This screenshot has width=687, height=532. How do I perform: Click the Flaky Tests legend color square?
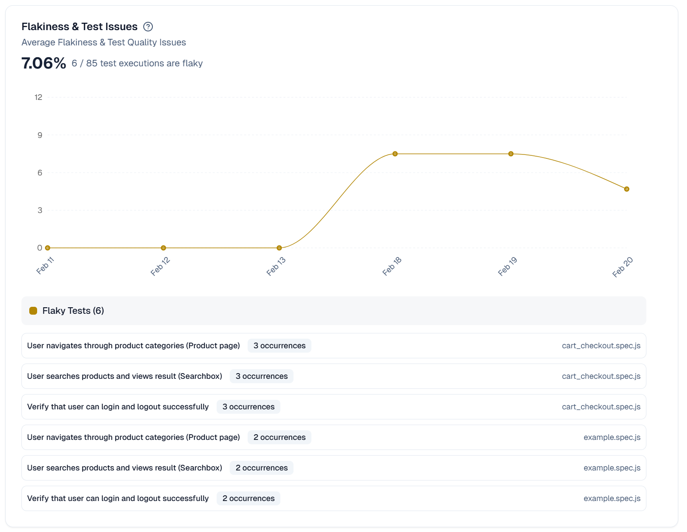[33, 311]
